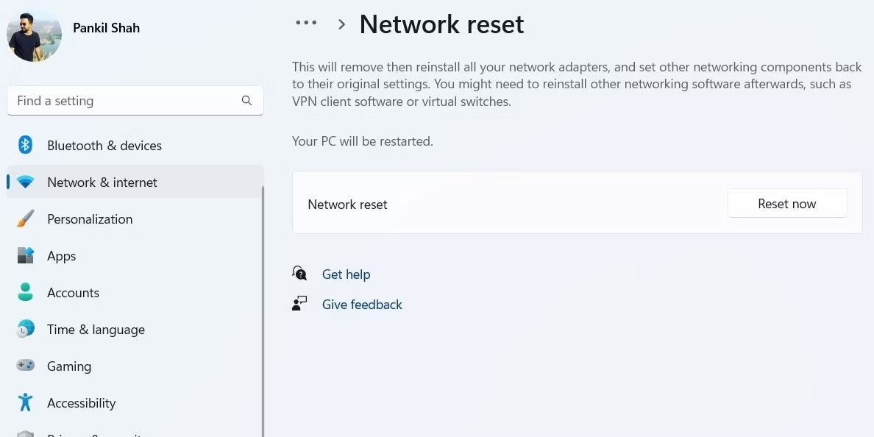Viewport: 874px width, 437px height.
Task: Select the Gaming controller icon
Action: coord(26,366)
